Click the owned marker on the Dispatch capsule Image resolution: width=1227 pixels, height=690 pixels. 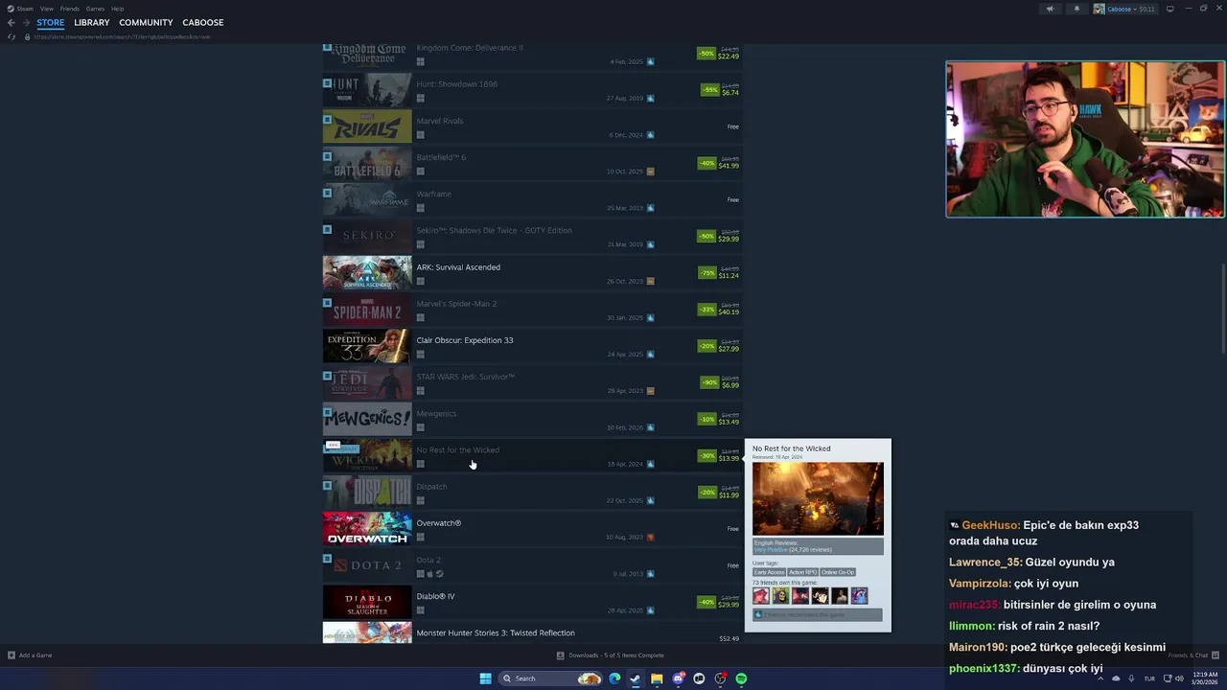tap(327, 485)
